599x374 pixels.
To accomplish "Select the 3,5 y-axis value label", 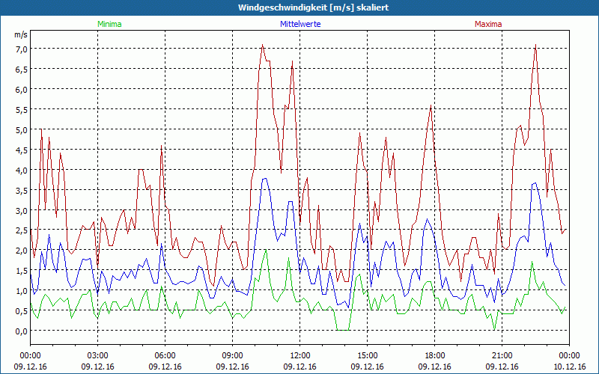I will 22,190.
